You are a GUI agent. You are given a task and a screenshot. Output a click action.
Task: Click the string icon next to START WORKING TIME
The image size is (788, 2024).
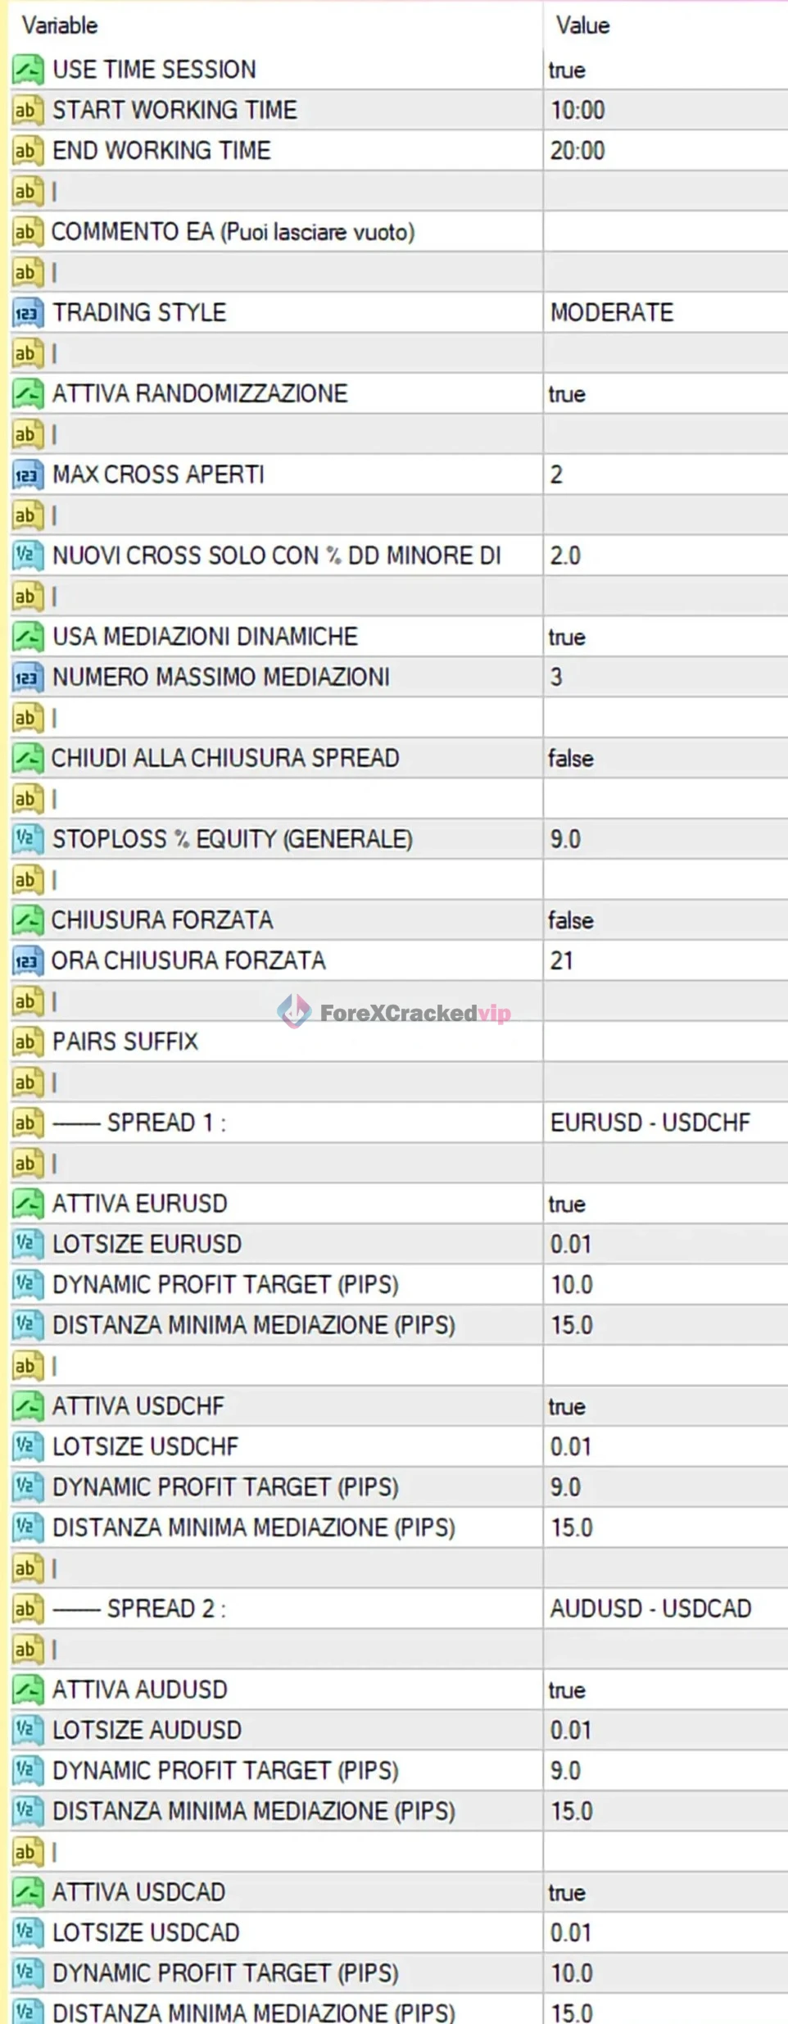(27, 110)
